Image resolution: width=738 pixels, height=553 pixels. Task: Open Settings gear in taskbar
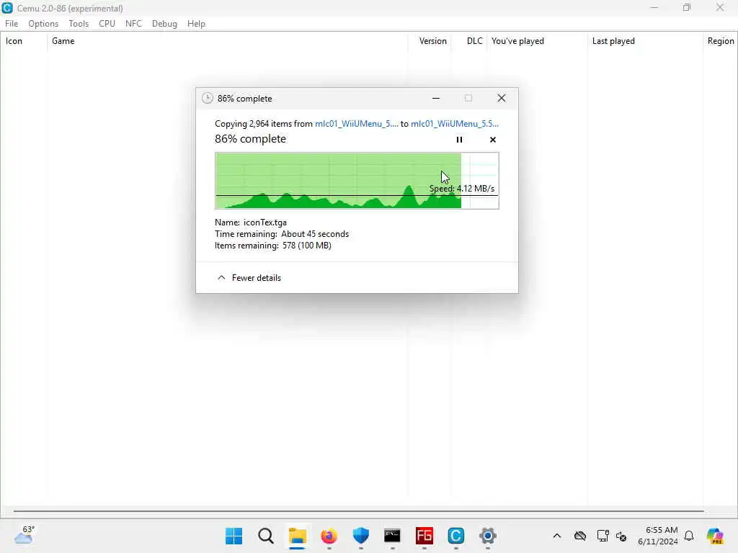[488, 536]
